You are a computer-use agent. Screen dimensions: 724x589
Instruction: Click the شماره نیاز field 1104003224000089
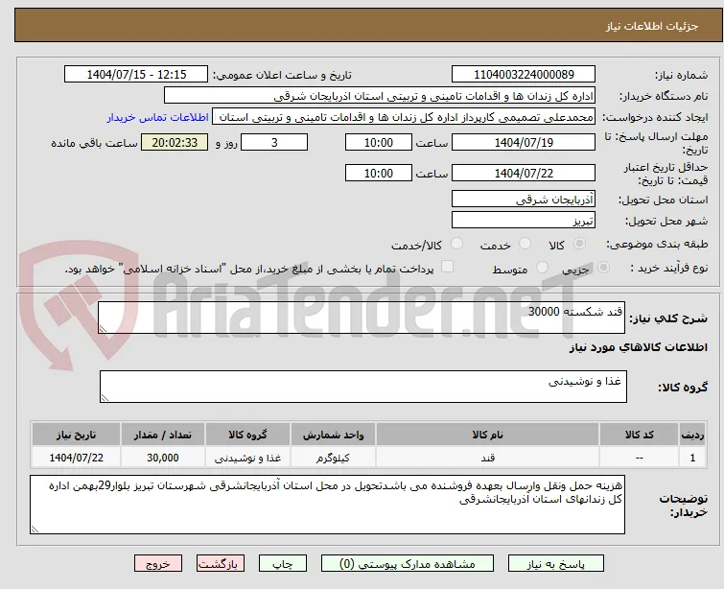(524, 75)
